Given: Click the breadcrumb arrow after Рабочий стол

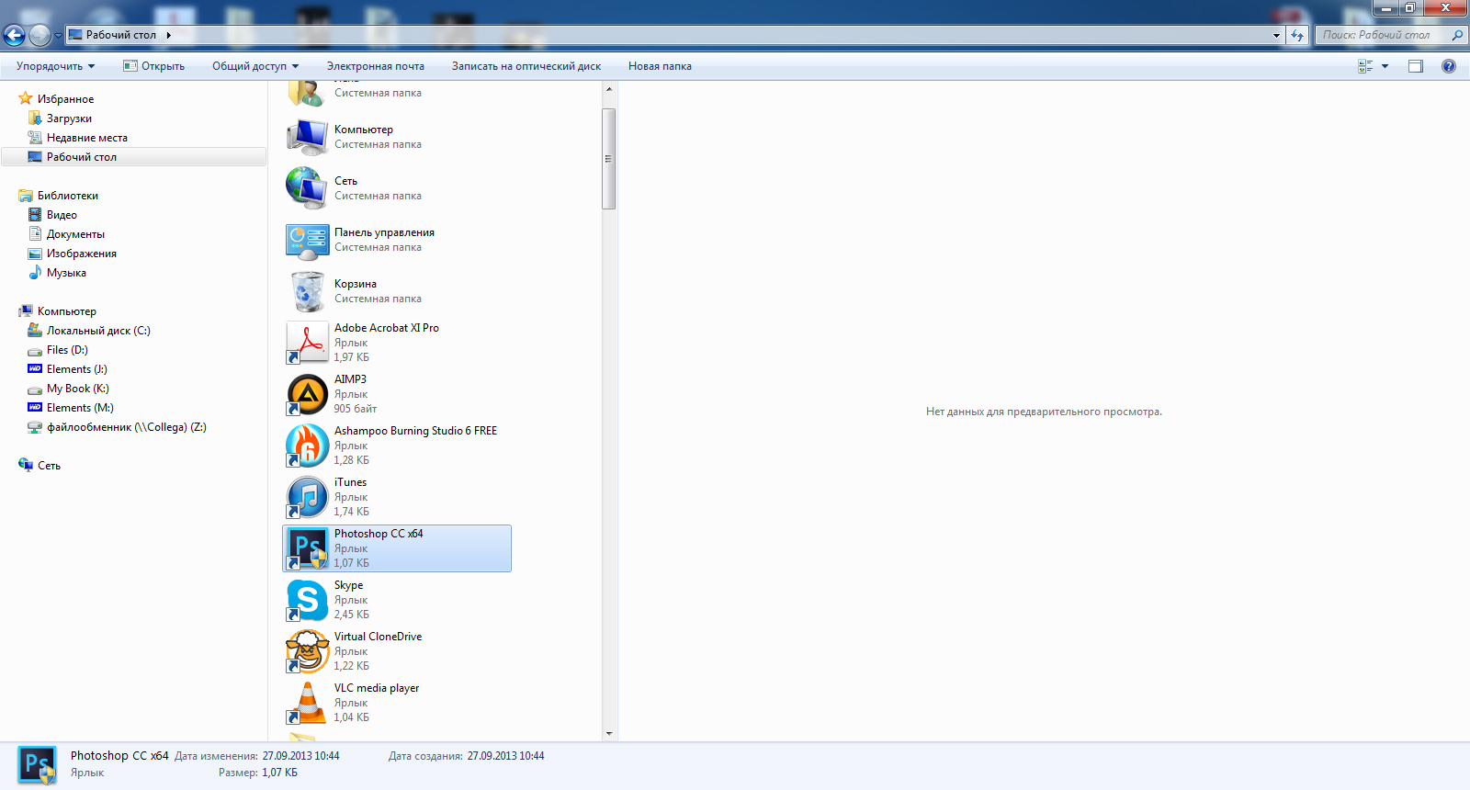Looking at the screenshot, I should (x=169, y=35).
